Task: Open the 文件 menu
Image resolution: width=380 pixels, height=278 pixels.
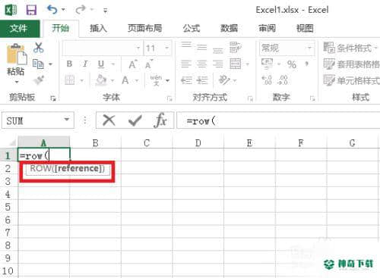Action: coord(19,28)
